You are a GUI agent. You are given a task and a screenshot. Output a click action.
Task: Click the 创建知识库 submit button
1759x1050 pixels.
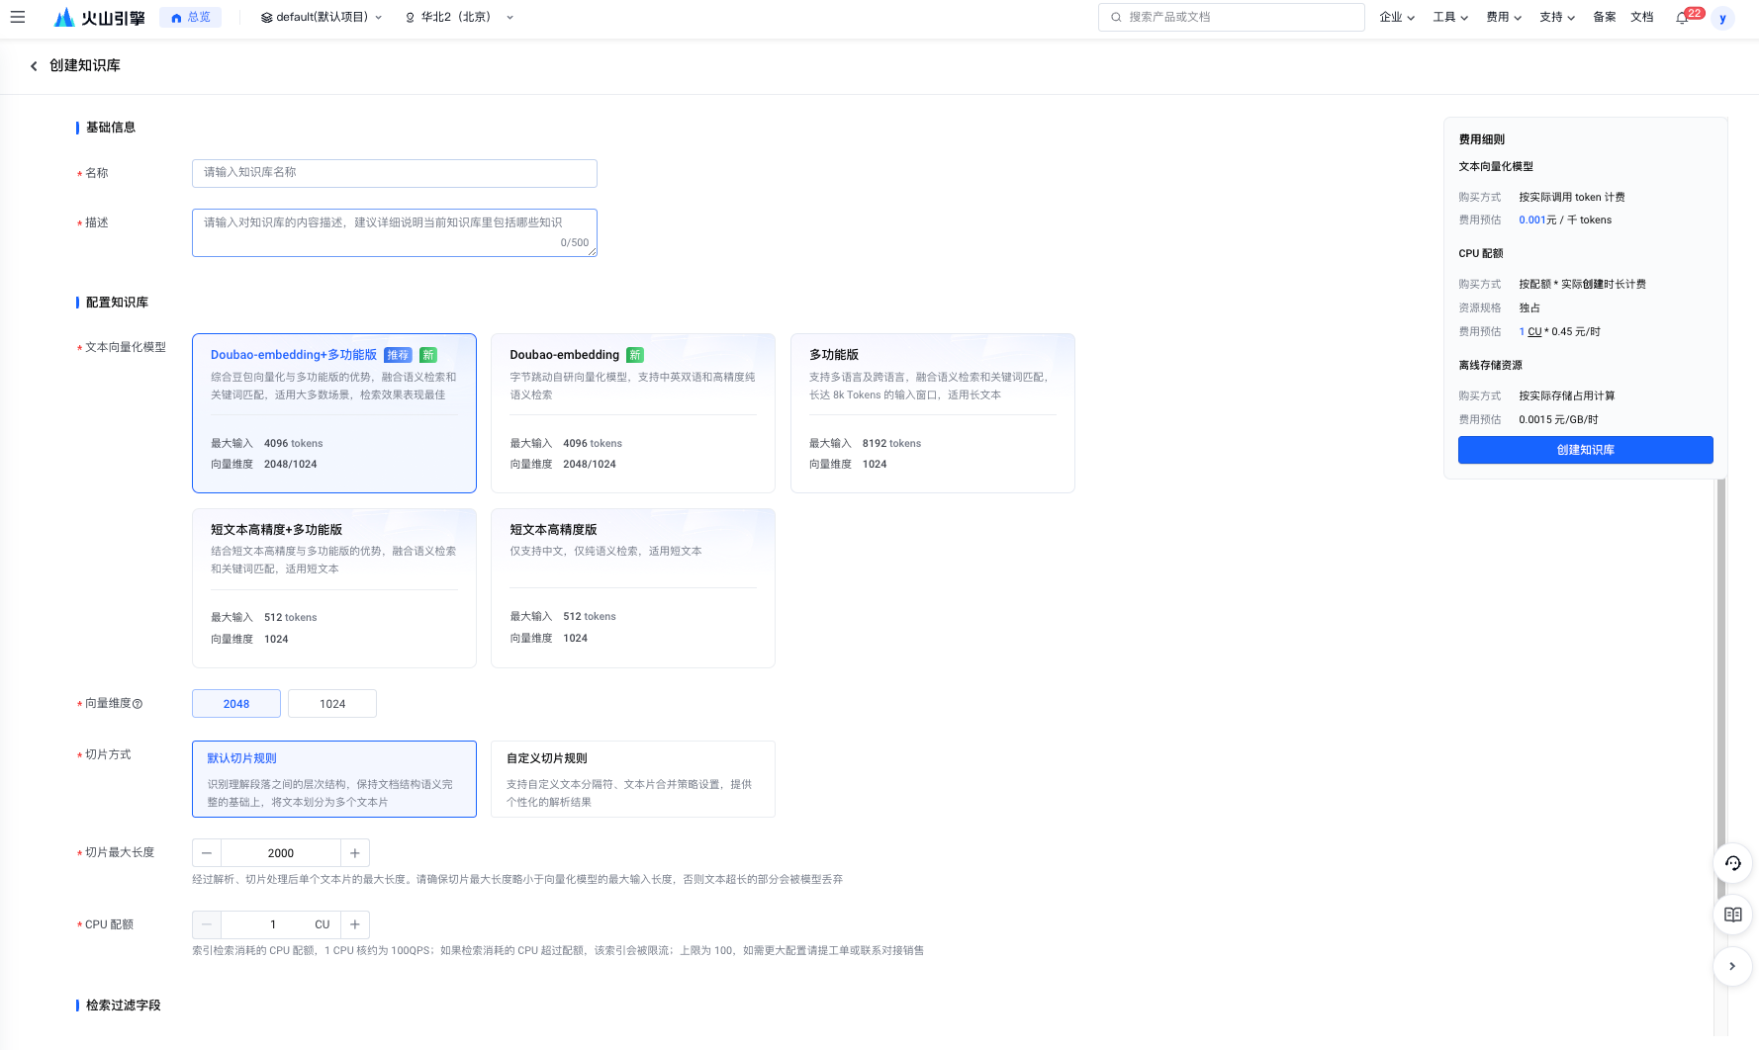point(1586,450)
